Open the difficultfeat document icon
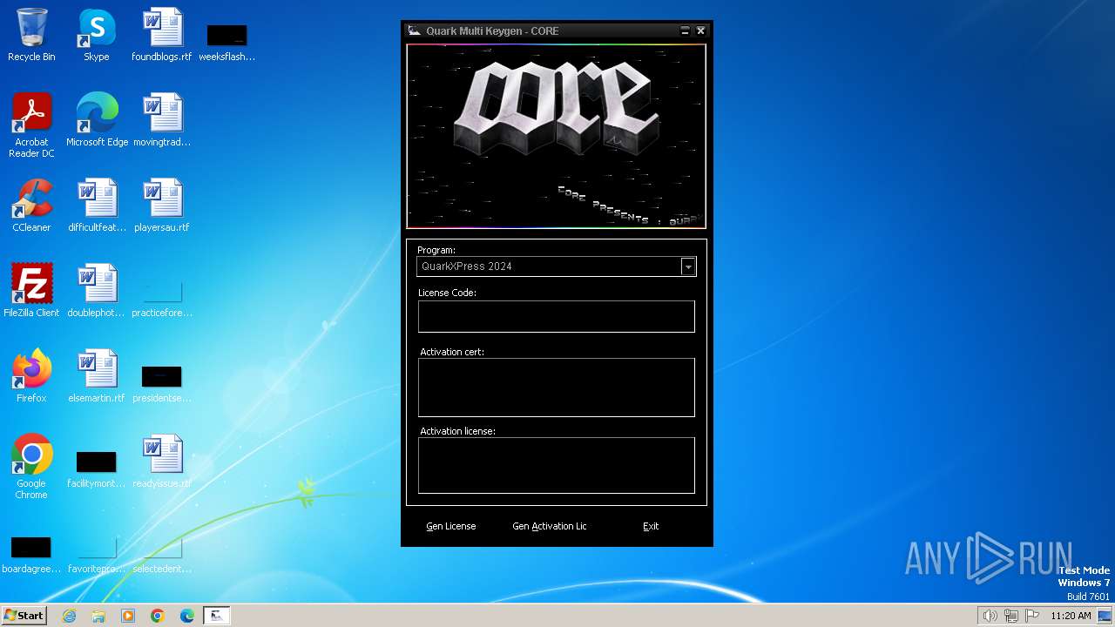This screenshot has height=627, width=1115. pos(97,206)
